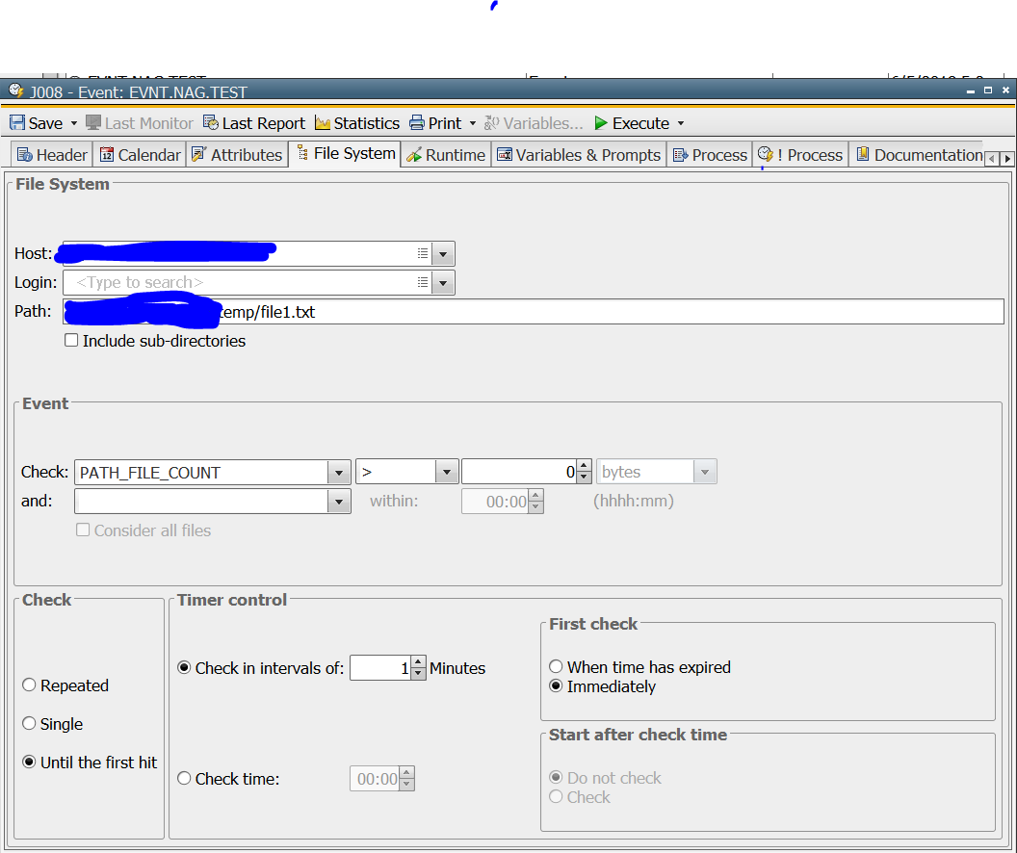Click the Check time 00:00 field

[375, 779]
